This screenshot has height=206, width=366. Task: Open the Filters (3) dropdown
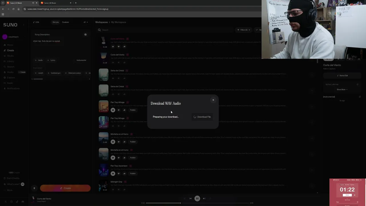tap(244, 30)
